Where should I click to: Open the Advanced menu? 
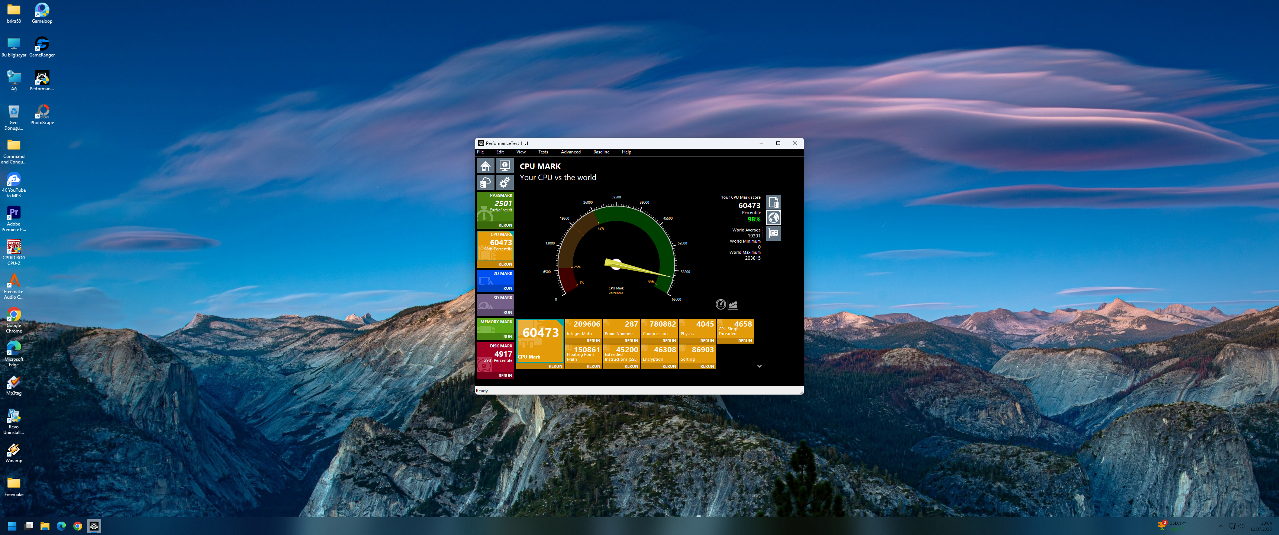(x=570, y=152)
